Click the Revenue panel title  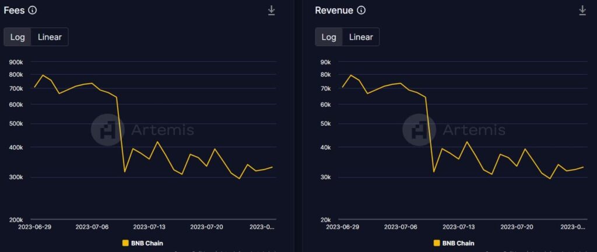(333, 10)
